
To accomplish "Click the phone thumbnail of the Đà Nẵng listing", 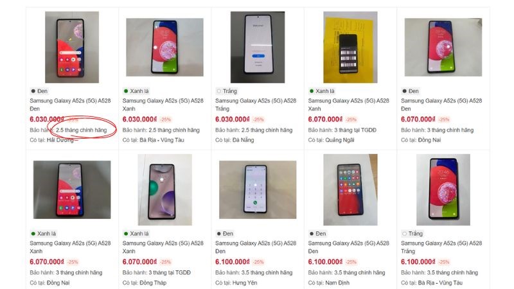I will [x=258, y=47].
